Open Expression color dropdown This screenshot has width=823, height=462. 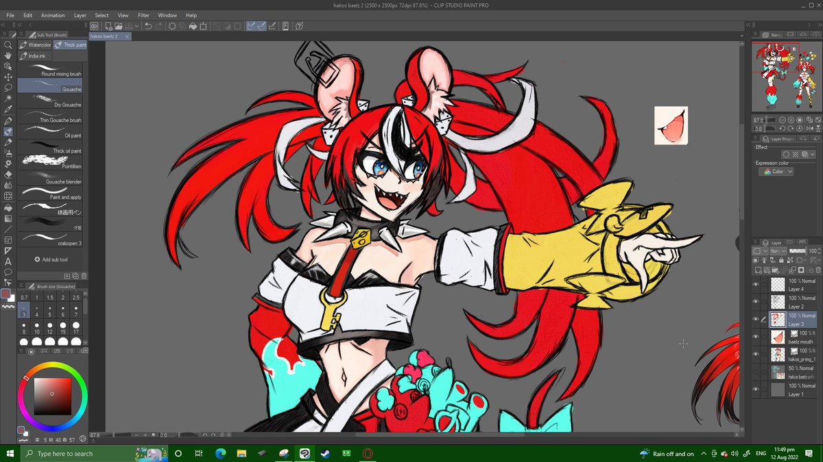pos(776,171)
